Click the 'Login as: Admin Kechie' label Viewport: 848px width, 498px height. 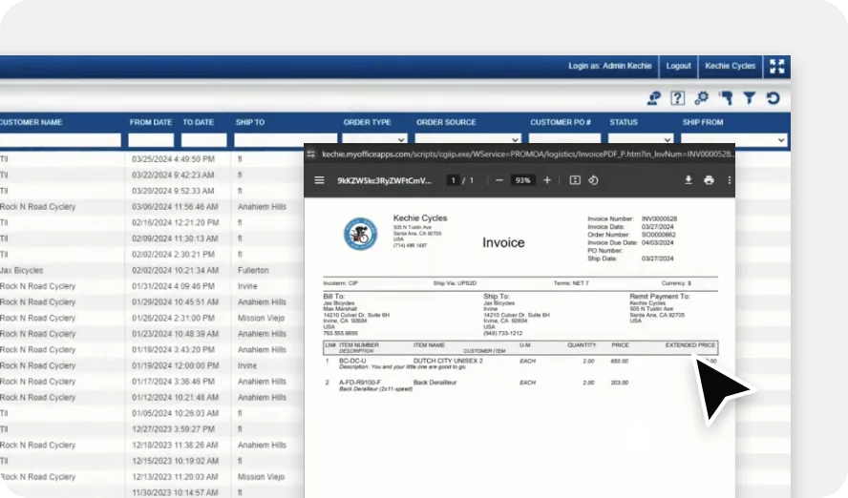(609, 66)
